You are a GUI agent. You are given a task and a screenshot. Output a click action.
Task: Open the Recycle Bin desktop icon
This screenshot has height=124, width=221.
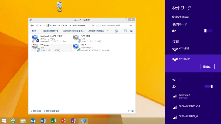59,6
